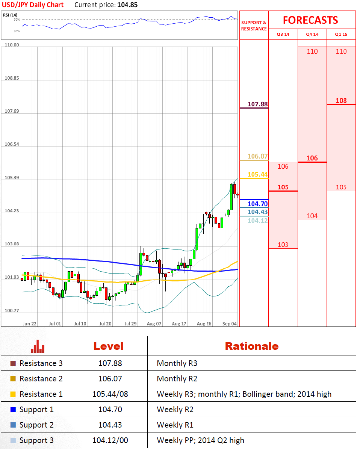Viewport: 357px width, 449px height.
Task: Click the 107.88 cell in Level column
Action: [x=110, y=363]
